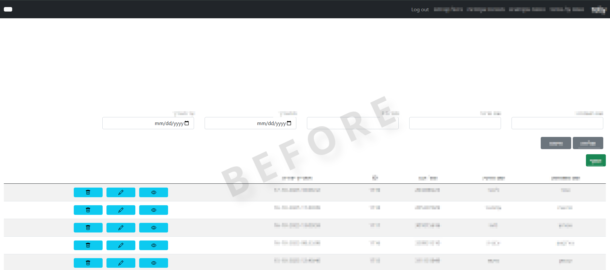The width and height of the screenshot is (610, 270).
Task: View details of the third row
Action: pos(153,228)
